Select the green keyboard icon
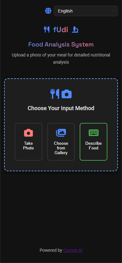 pyautogui.click(x=94, y=133)
